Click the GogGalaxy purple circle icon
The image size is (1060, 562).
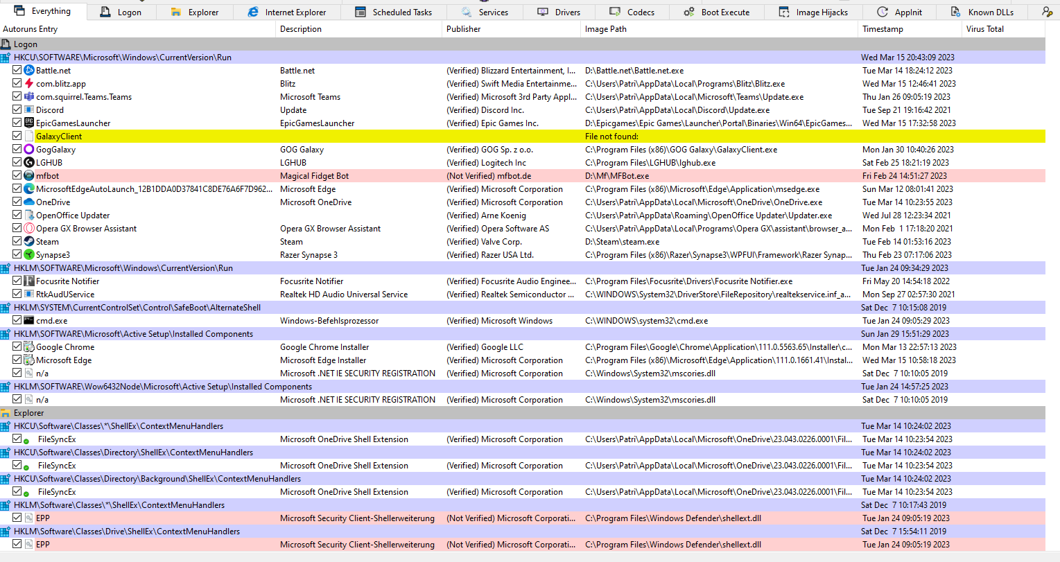29,149
